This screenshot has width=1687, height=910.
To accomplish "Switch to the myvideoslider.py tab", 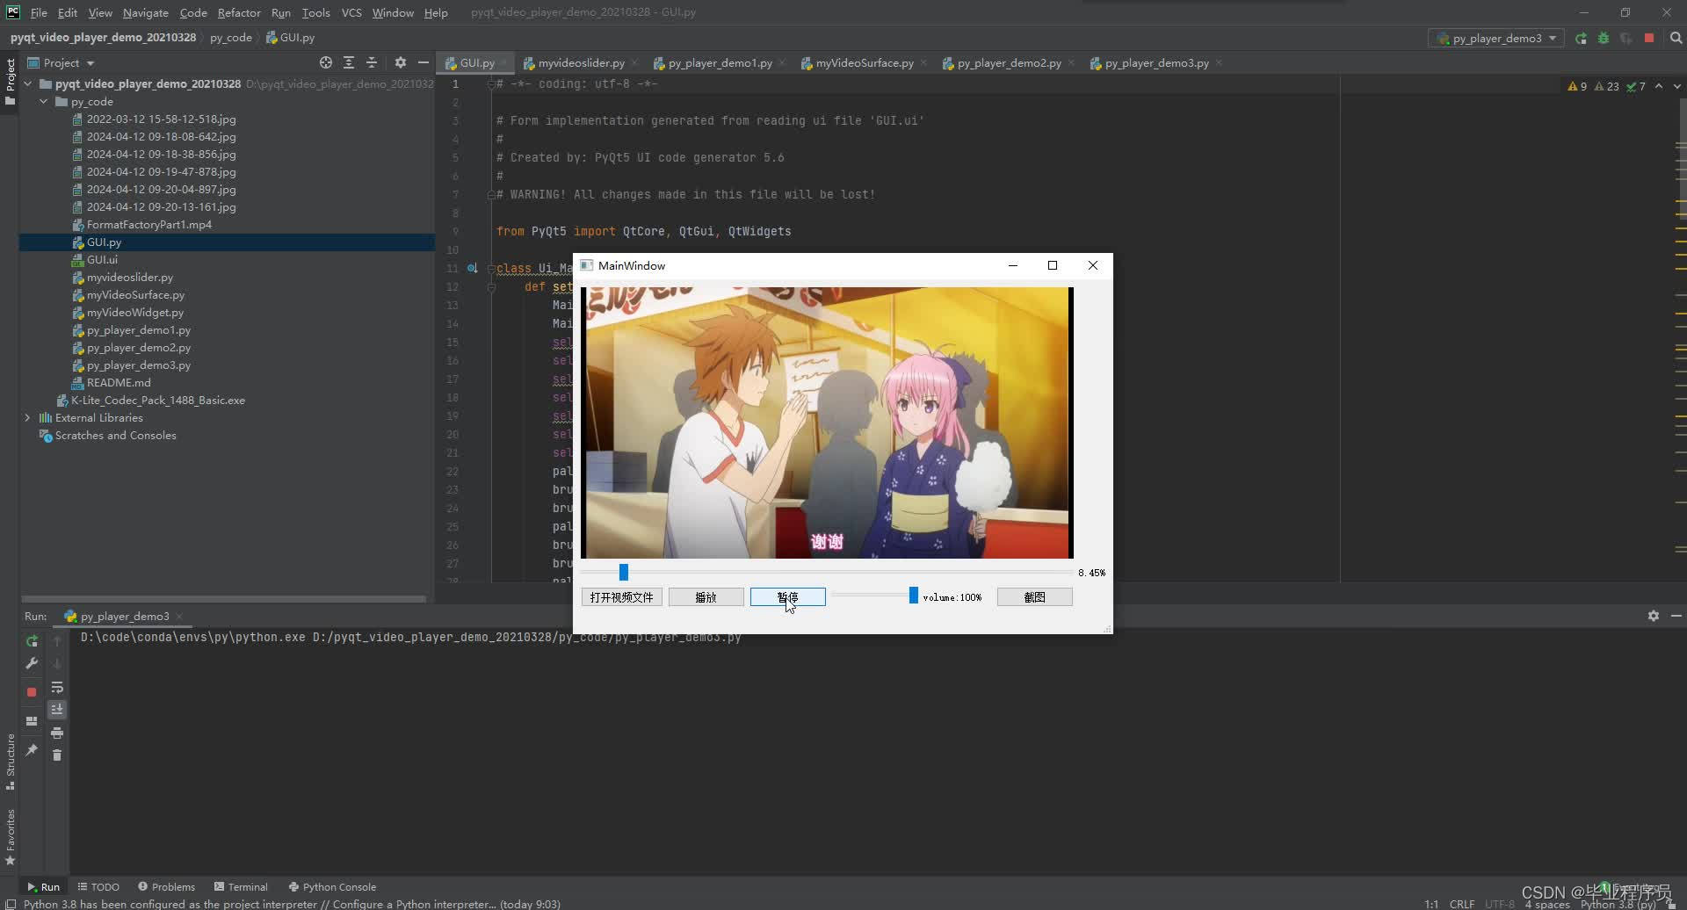I will (x=581, y=62).
